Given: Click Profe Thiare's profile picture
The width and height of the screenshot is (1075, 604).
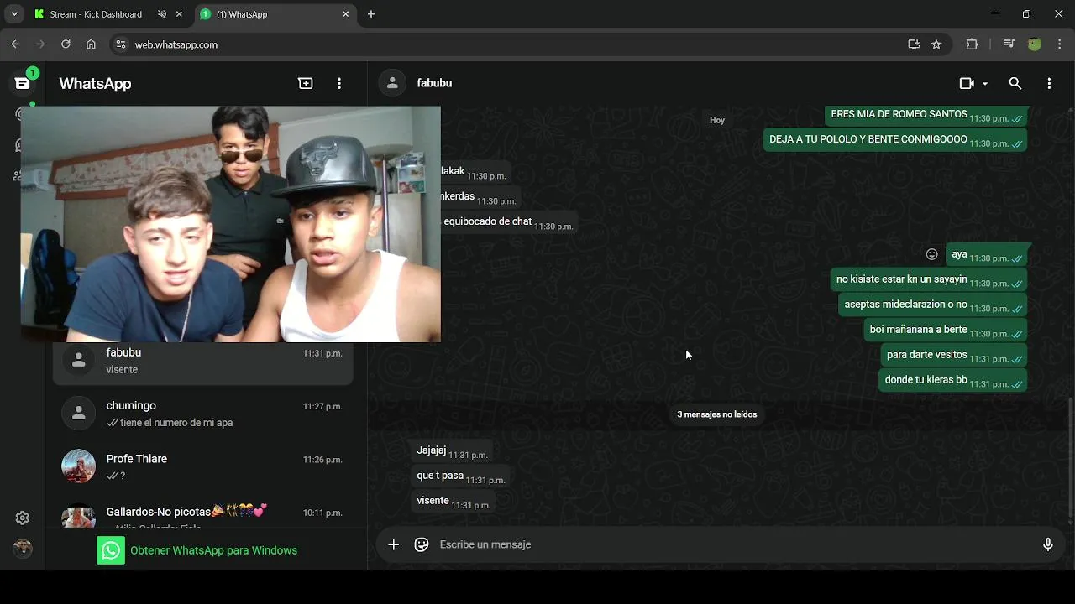Looking at the screenshot, I should click(x=79, y=466).
